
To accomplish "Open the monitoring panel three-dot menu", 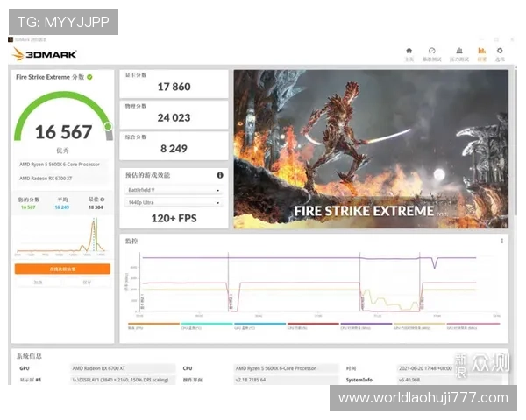I will click(502, 241).
